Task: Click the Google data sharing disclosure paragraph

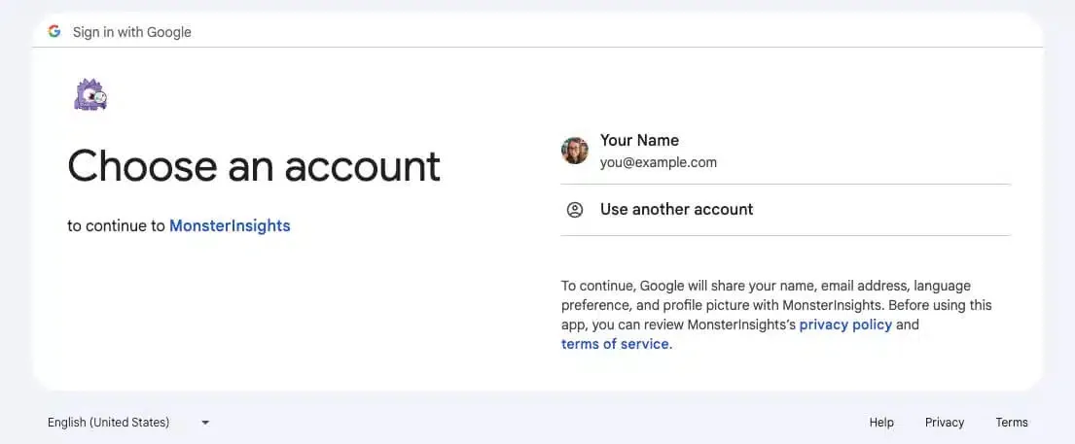Action: pyautogui.click(x=776, y=315)
